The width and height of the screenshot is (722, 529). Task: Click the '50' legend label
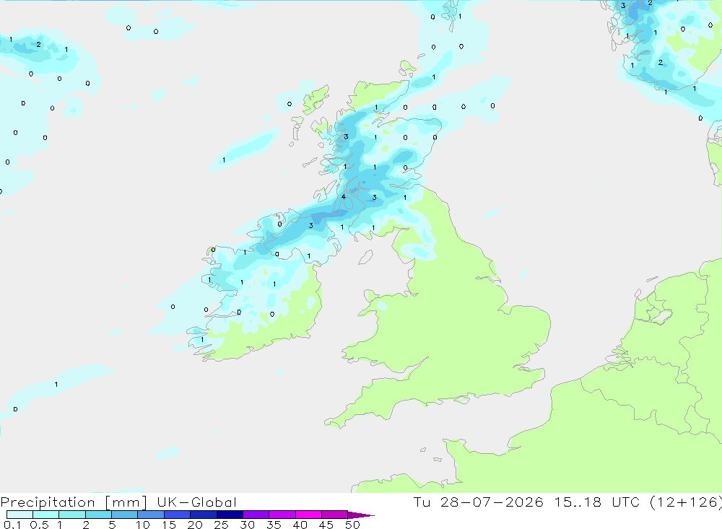pyautogui.click(x=353, y=525)
